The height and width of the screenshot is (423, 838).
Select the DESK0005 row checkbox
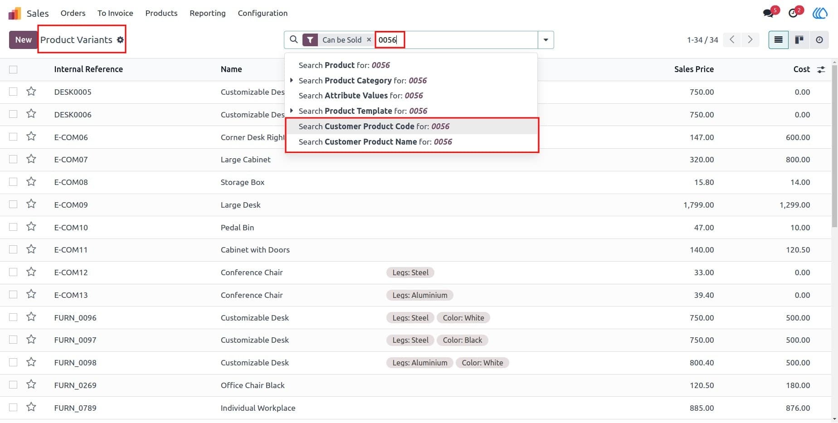tap(13, 92)
